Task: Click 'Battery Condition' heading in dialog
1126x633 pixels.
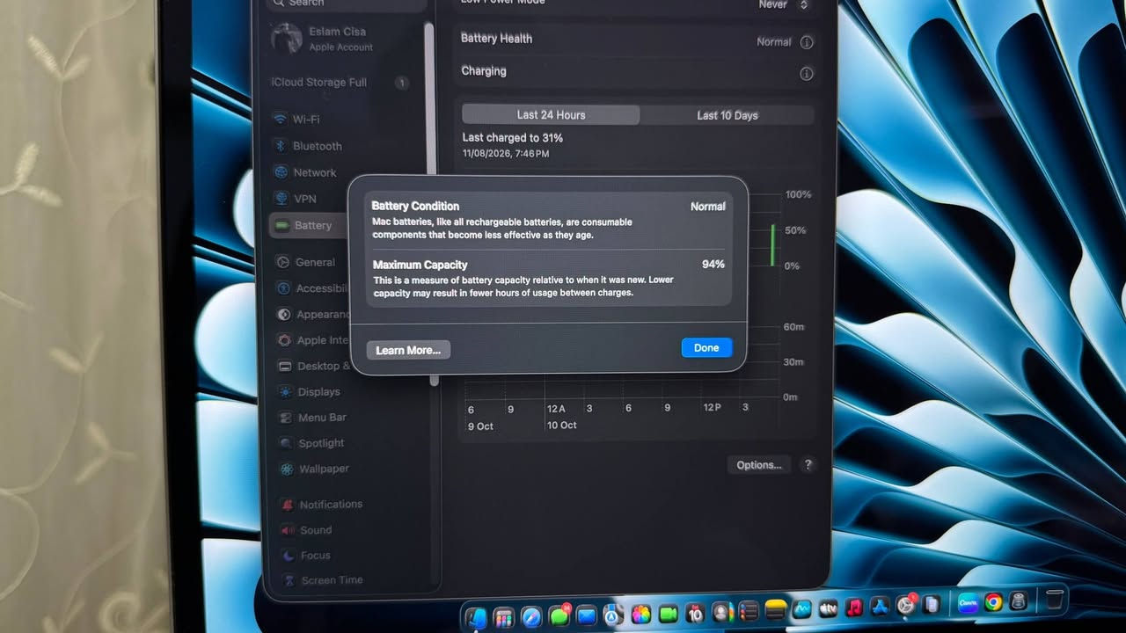Action: pos(415,206)
